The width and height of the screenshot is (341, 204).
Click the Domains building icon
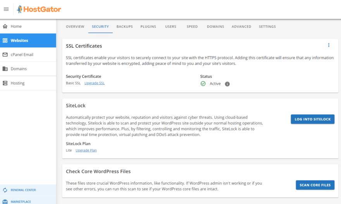pos(5,69)
